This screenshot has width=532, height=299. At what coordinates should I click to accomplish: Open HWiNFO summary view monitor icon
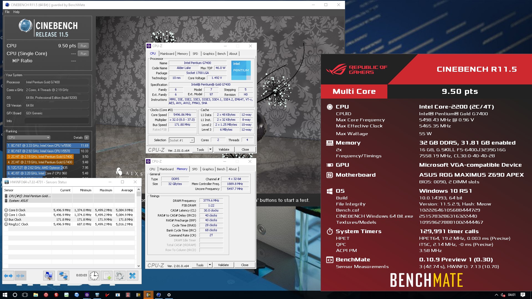[x=49, y=276]
